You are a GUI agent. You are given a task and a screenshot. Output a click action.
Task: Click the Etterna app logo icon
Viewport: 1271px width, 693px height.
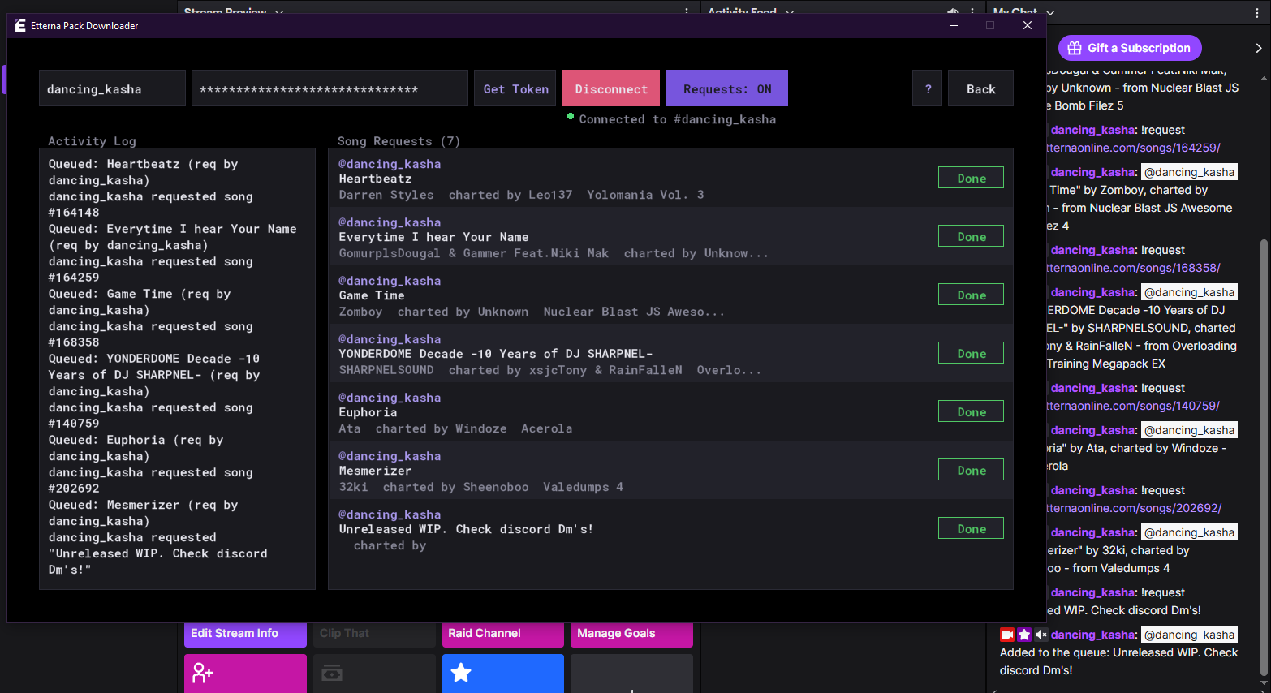click(20, 25)
